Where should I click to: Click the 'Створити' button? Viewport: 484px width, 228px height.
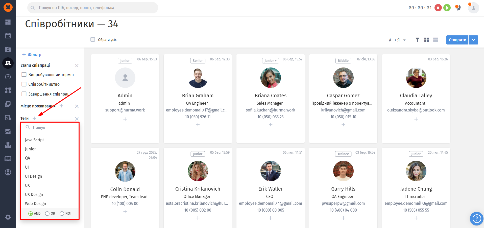pos(457,40)
